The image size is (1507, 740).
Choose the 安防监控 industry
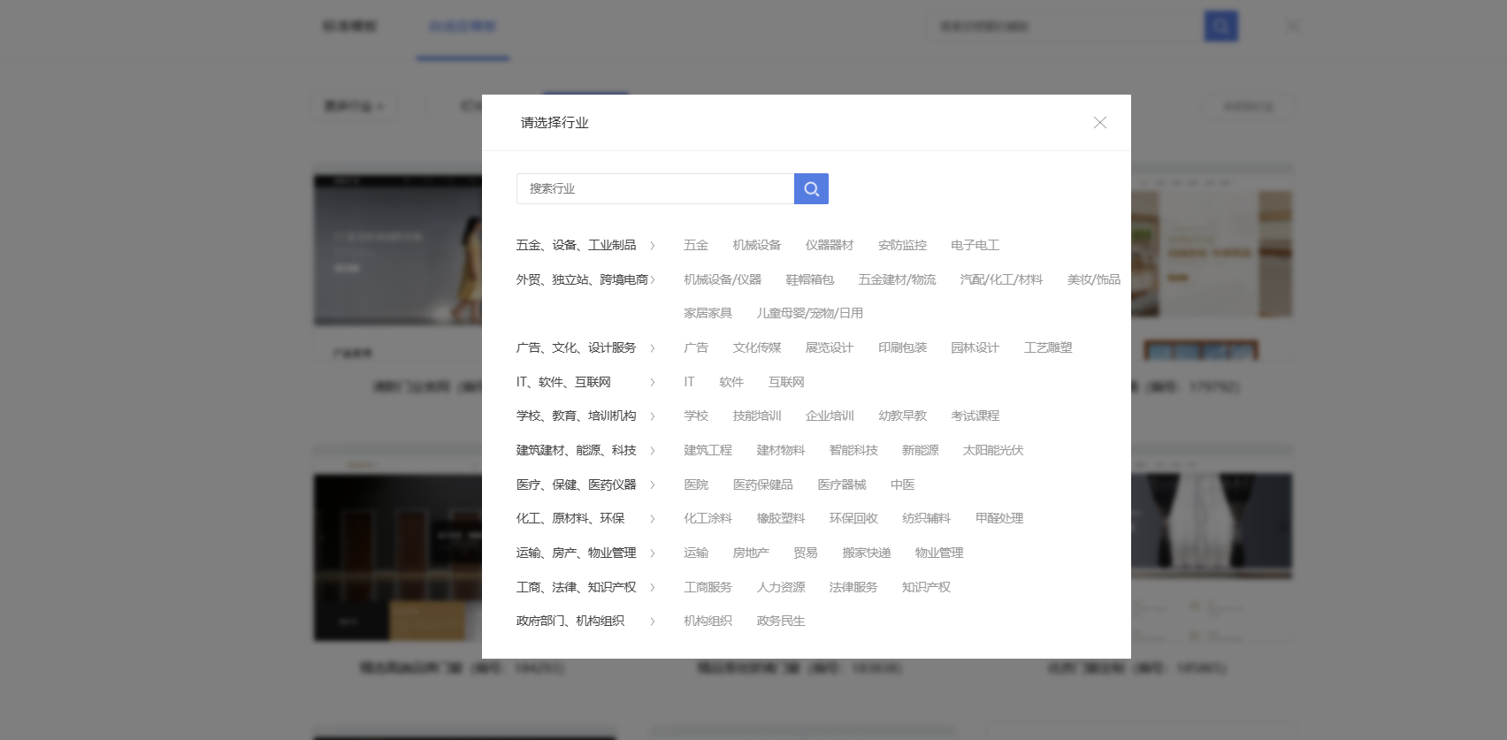pyautogui.click(x=902, y=245)
